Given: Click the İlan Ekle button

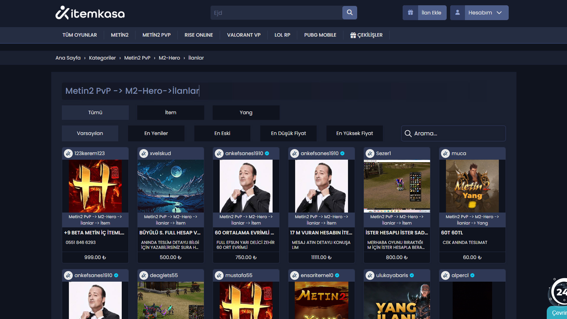Looking at the screenshot, I should coord(432,13).
